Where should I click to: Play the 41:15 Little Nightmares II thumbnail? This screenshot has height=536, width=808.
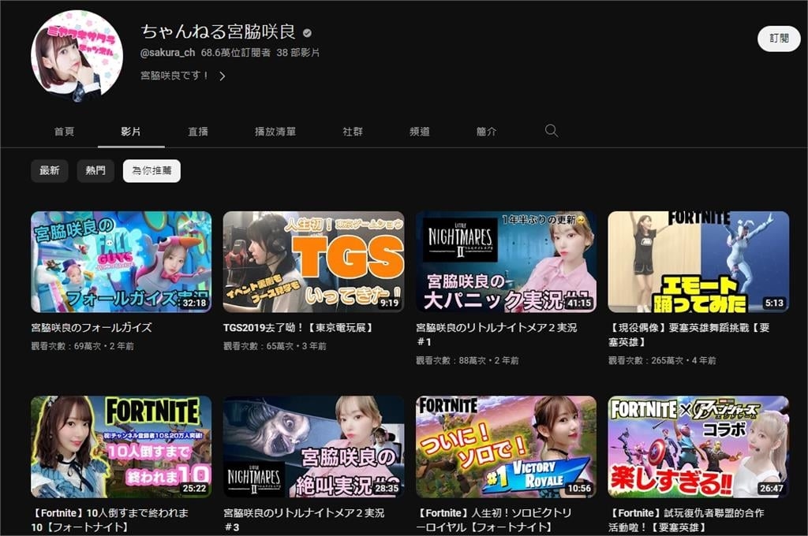[506, 262]
